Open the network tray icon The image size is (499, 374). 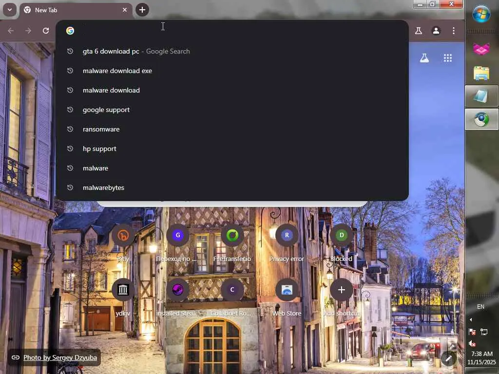click(484, 332)
